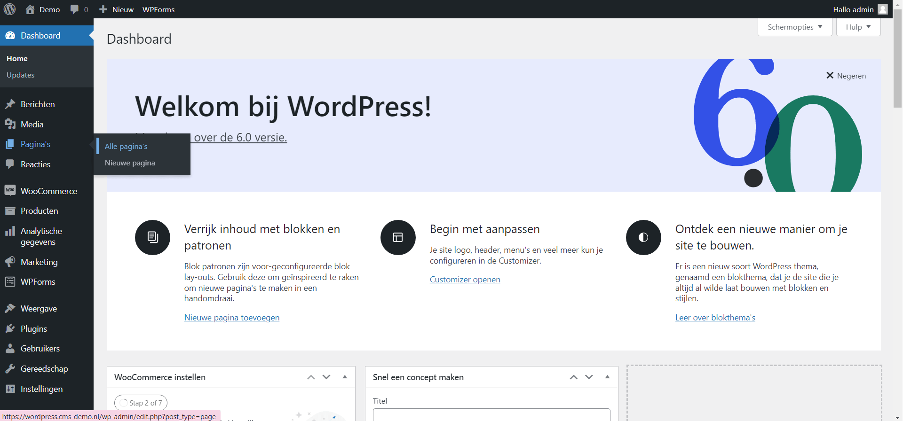
Task: Move WooCommerce instellen widget down
Action: point(326,377)
